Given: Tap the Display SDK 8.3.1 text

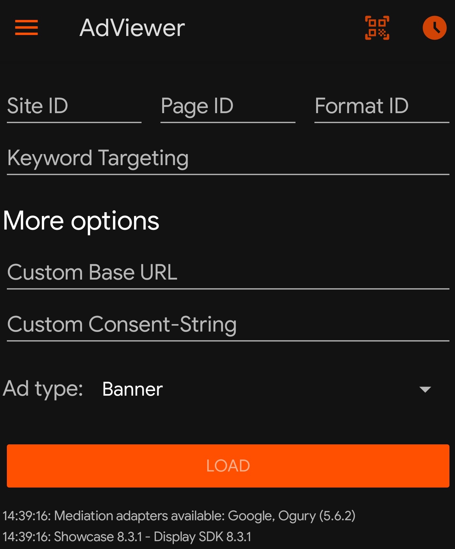Looking at the screenshot, I should 202,537.
